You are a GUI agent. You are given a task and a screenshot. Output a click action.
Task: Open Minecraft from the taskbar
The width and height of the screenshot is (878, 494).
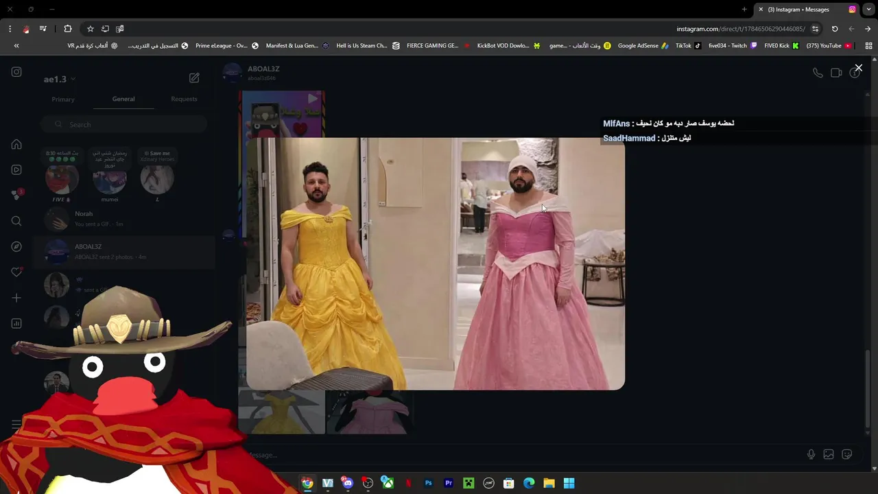point(468,483)
